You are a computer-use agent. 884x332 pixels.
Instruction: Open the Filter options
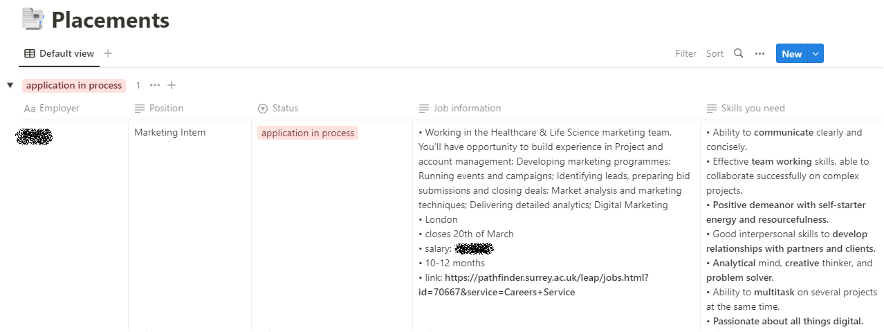tap(685, 53)
